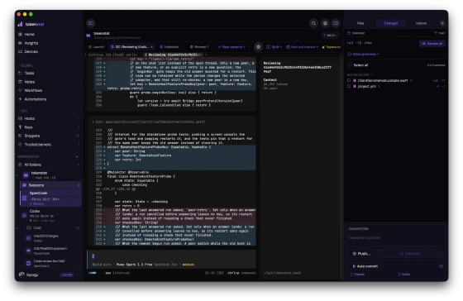The image size is (463, 301).
Task: Go to Tasks in Global section
Action: coord(29,73)
